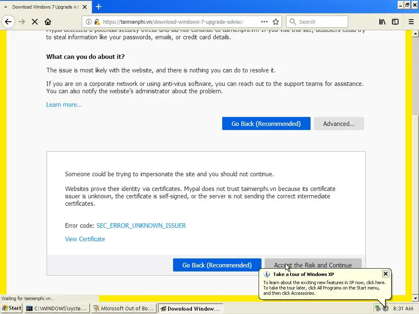This screenshot has width=419, height=314.
Task: Switch to Microsoft Out of Bo... taskbar window
Action: 124,309
